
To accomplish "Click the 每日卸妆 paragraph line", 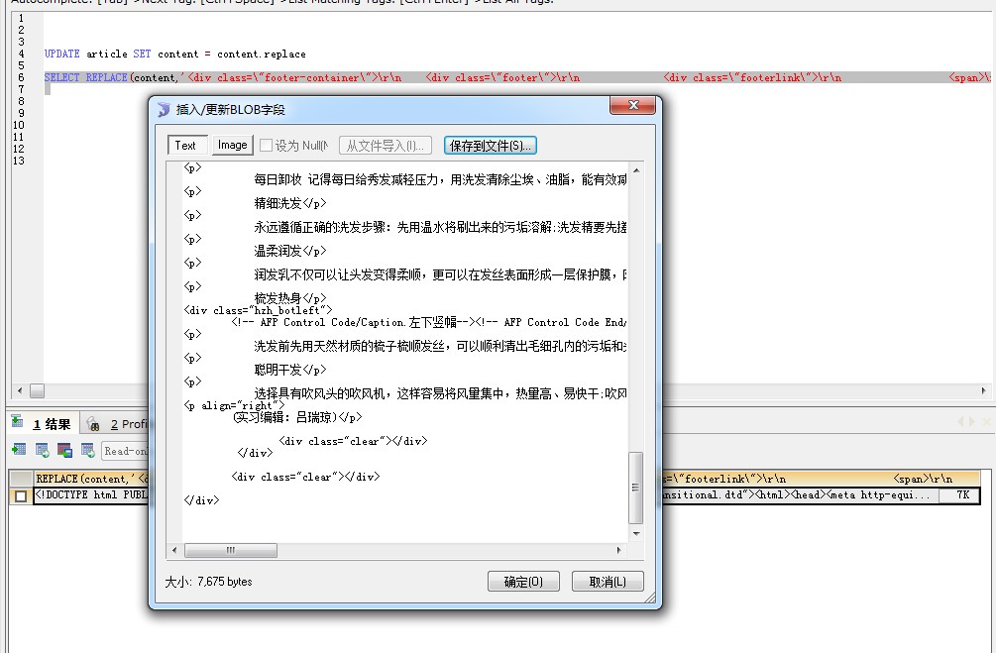I will [440, 179].
